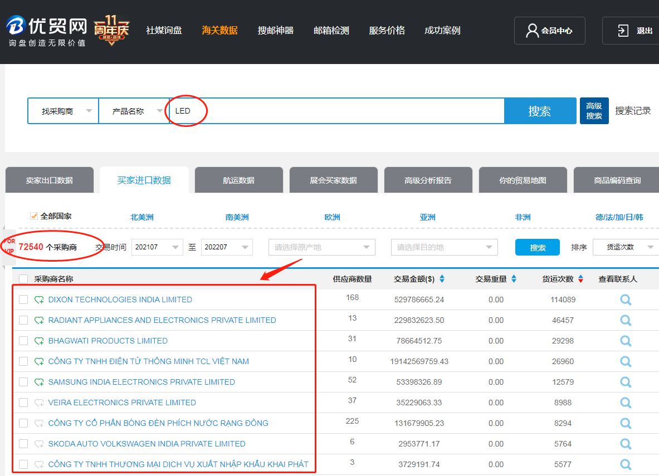Click follow icon beside SKODA AUTO VOLKSWAGEN
Screen dimensions: 659x476
39,444
